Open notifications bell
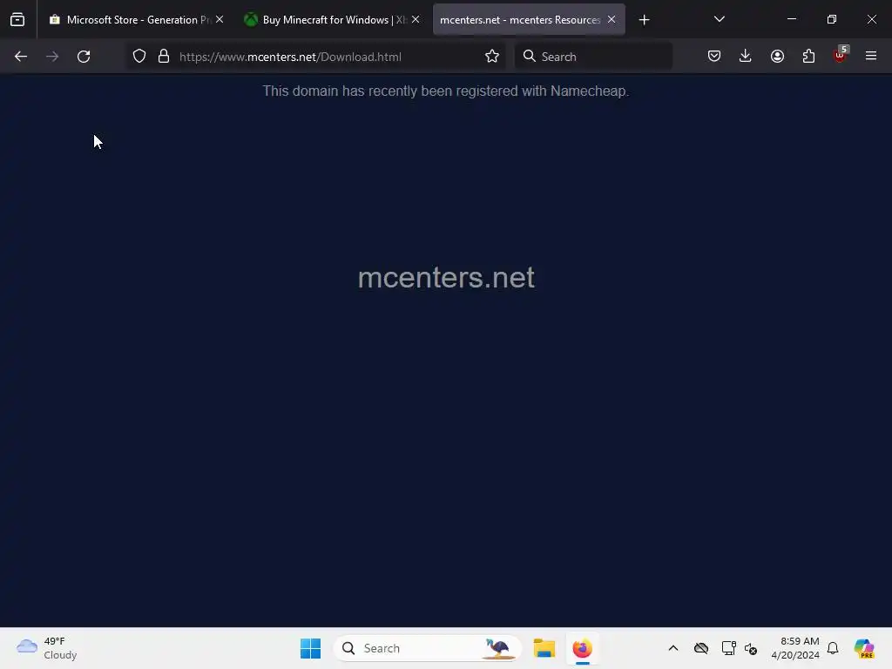The image size is (892, 669). coord(833,648)
